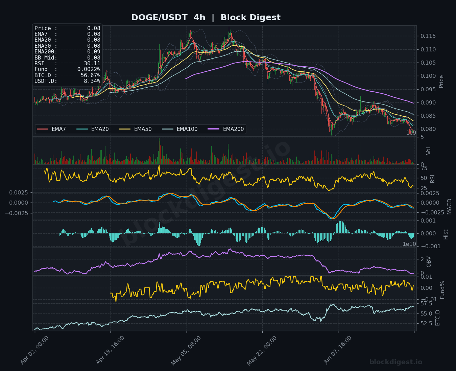Click the Jun 07, 16:00 date label
The image size is (456, 371).
coord(338,350)
